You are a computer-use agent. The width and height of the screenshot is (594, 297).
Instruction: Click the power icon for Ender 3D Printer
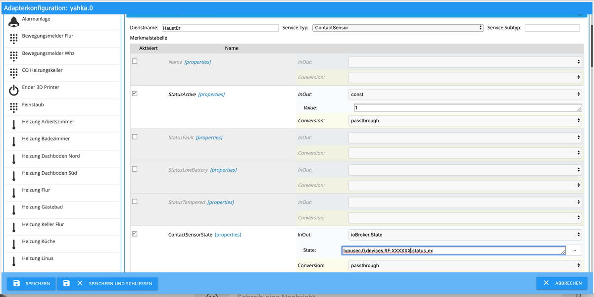pos(14,90)
